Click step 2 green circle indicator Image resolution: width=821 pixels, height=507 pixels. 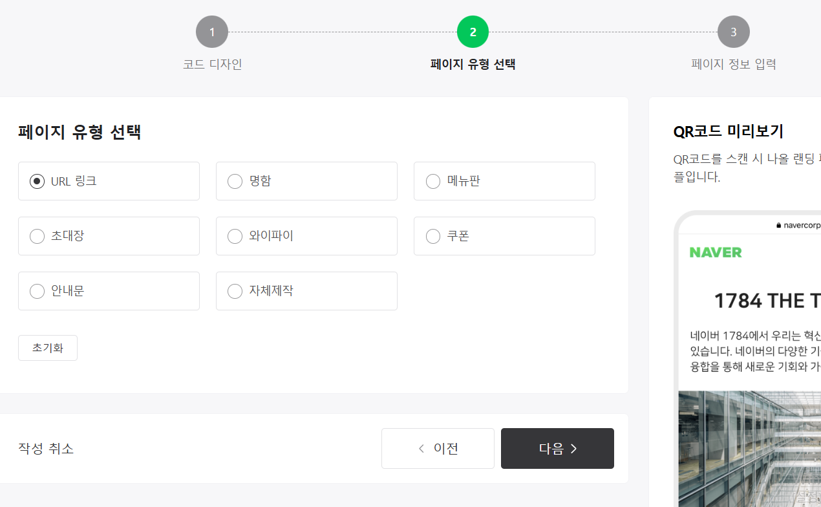point(473,31)
